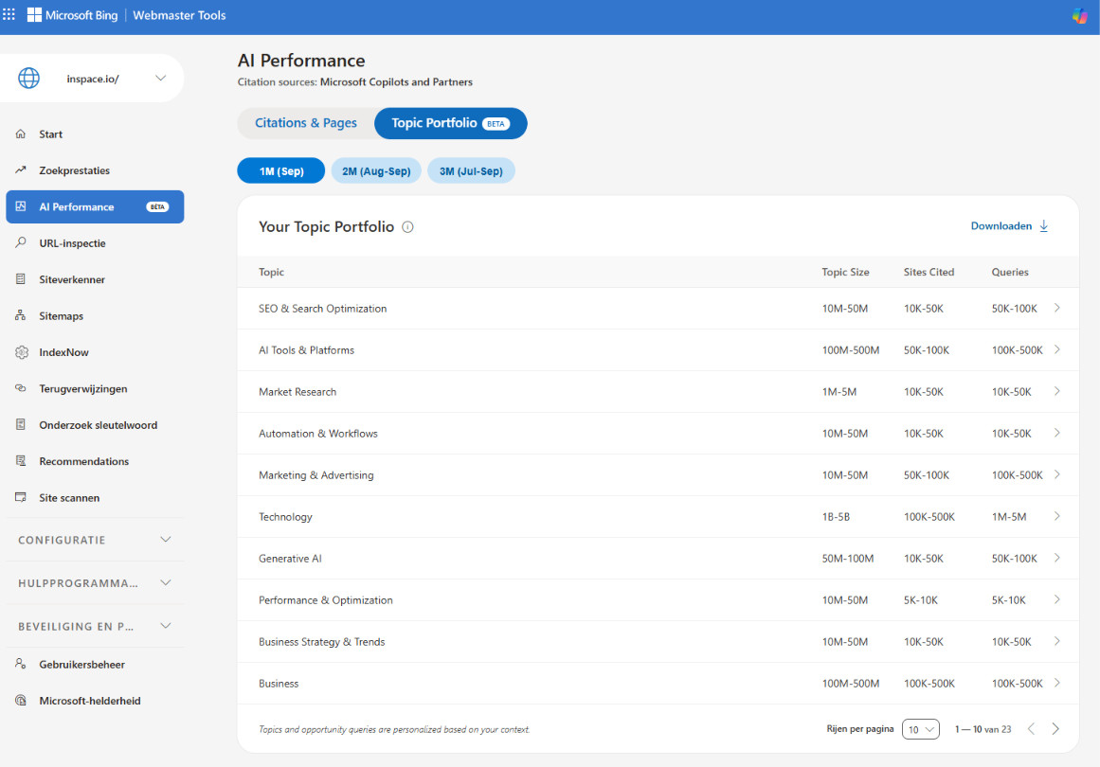The width and height of the screenshot is (1100, 767).
Task: Click the Microsoft-helderheid icon
Action: 21,701
